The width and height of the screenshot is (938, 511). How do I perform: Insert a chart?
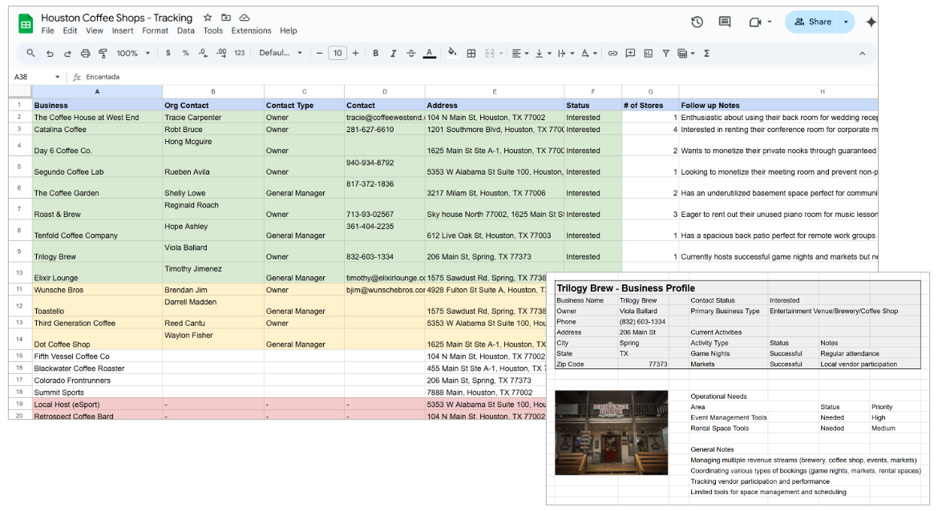[649, 53]
